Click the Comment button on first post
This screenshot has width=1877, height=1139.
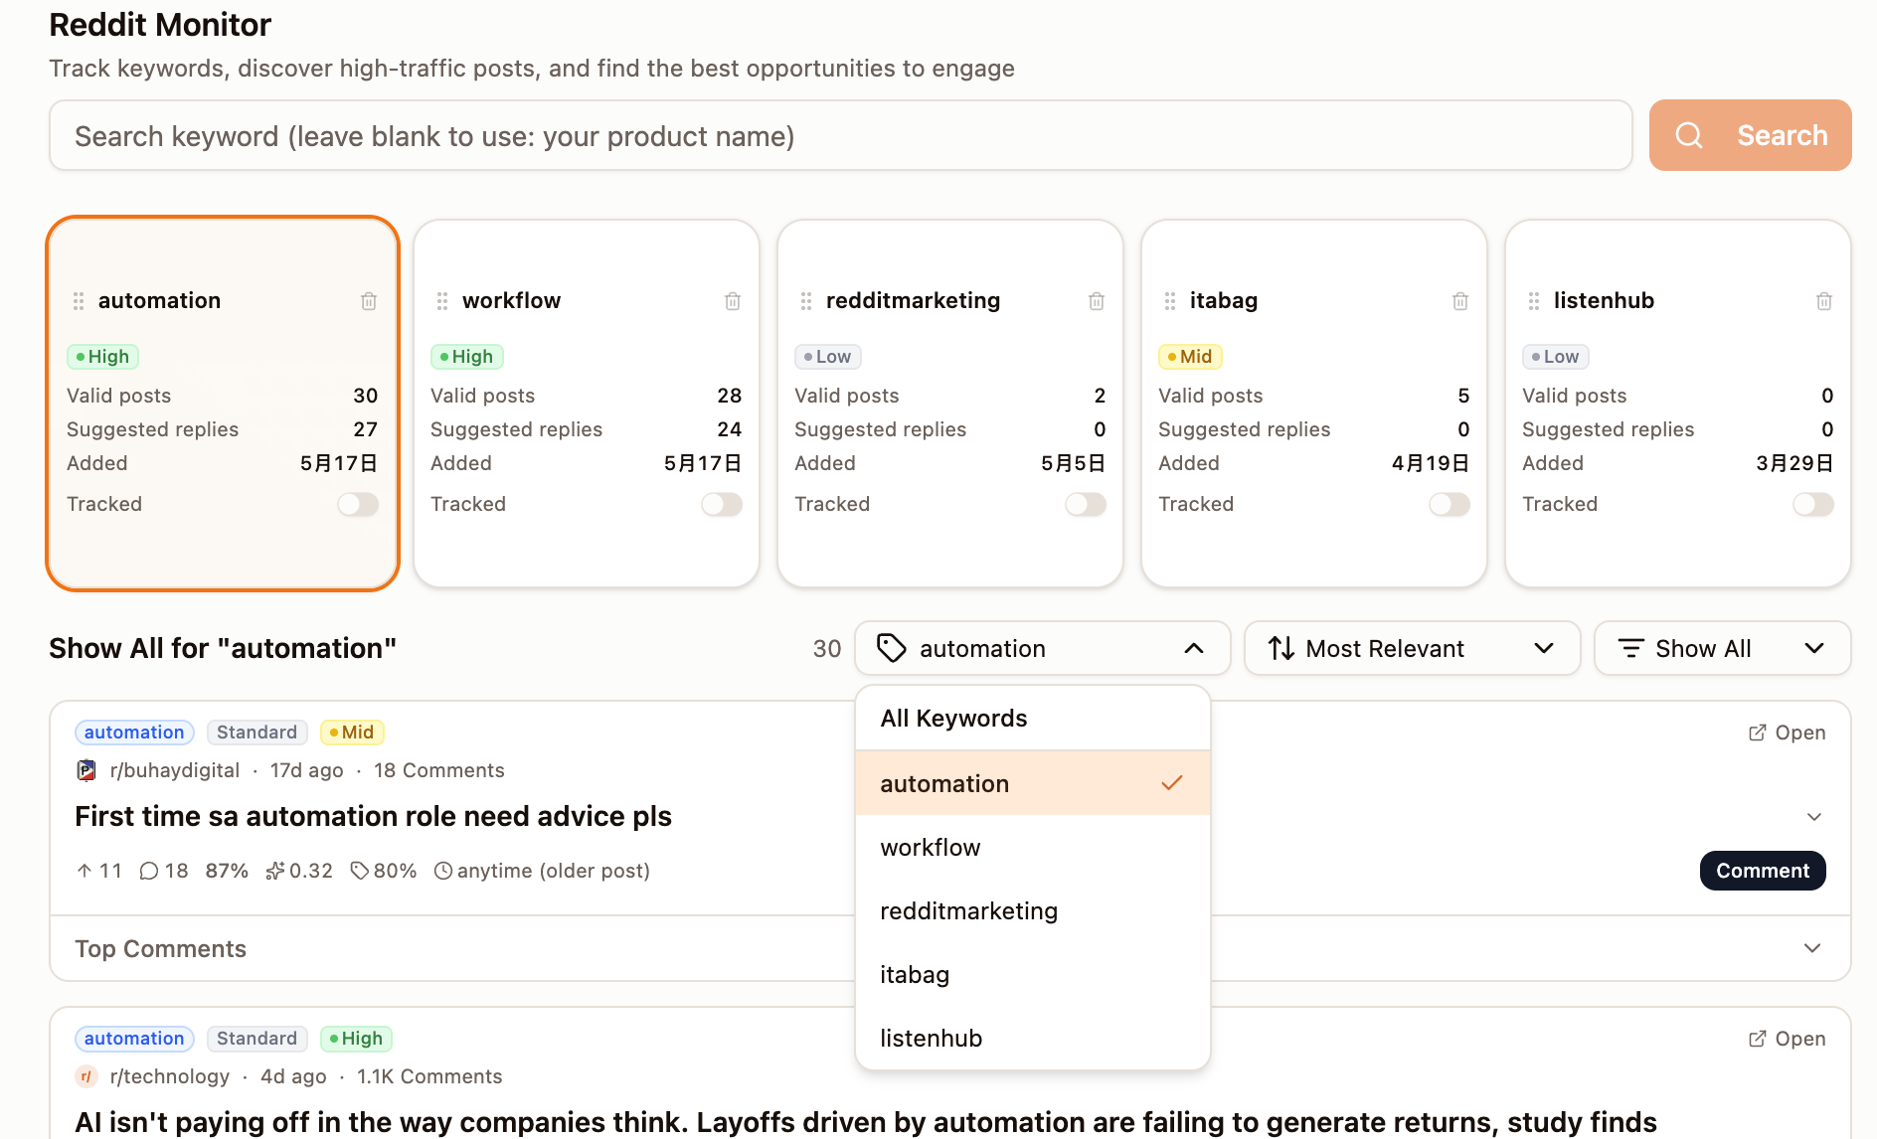click(1763, 871)
